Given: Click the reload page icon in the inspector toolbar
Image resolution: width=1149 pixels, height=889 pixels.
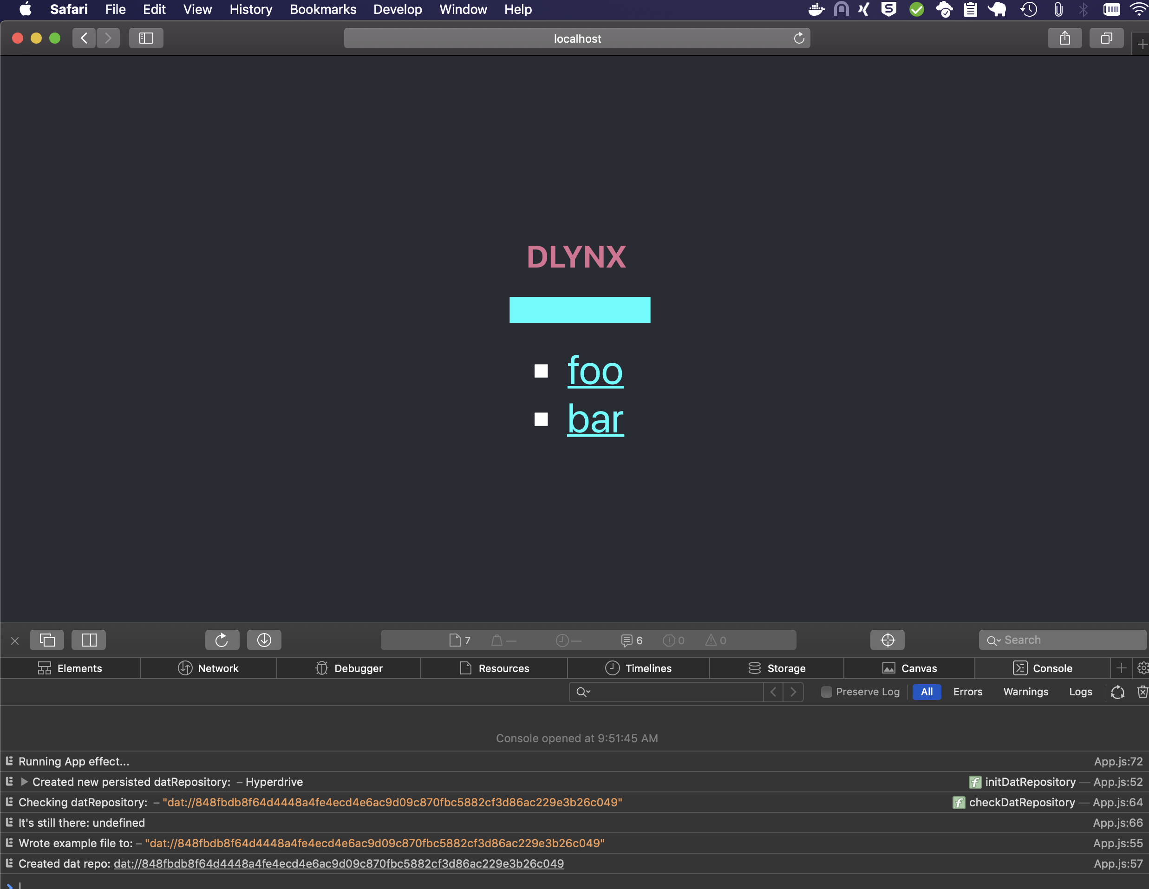Looking at the screenshot, I should point(222,640).
